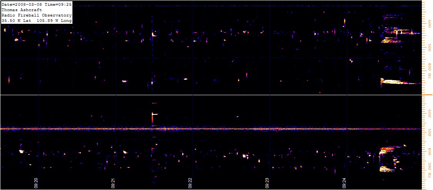Click the 600 frequency label of upper spectrogram
The image size is (433, 190).
pos(430,23)
